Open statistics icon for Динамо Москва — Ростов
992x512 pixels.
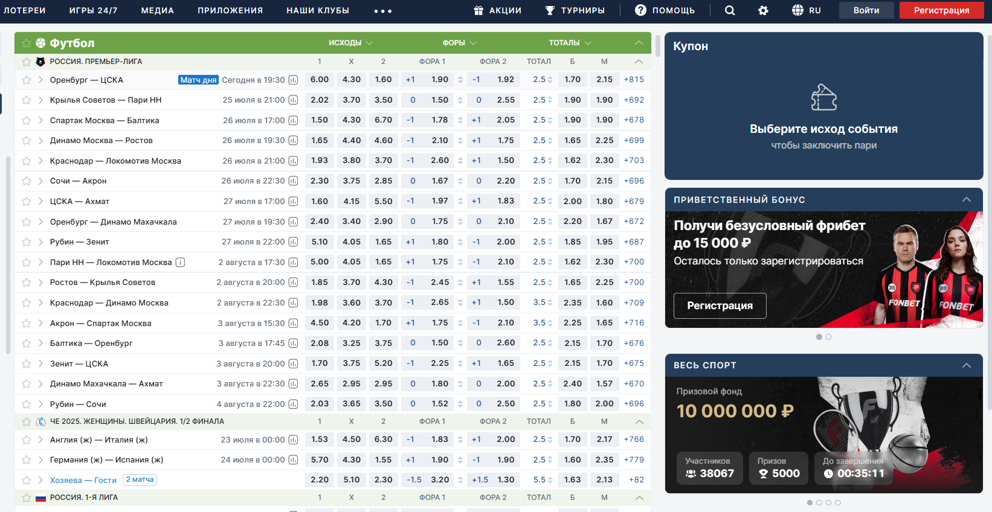pyautogui.click(x=293, y=140)
